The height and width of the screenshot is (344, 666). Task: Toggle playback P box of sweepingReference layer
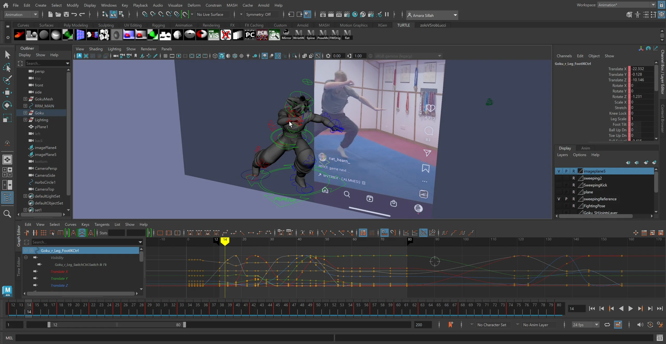coord(566,199)
